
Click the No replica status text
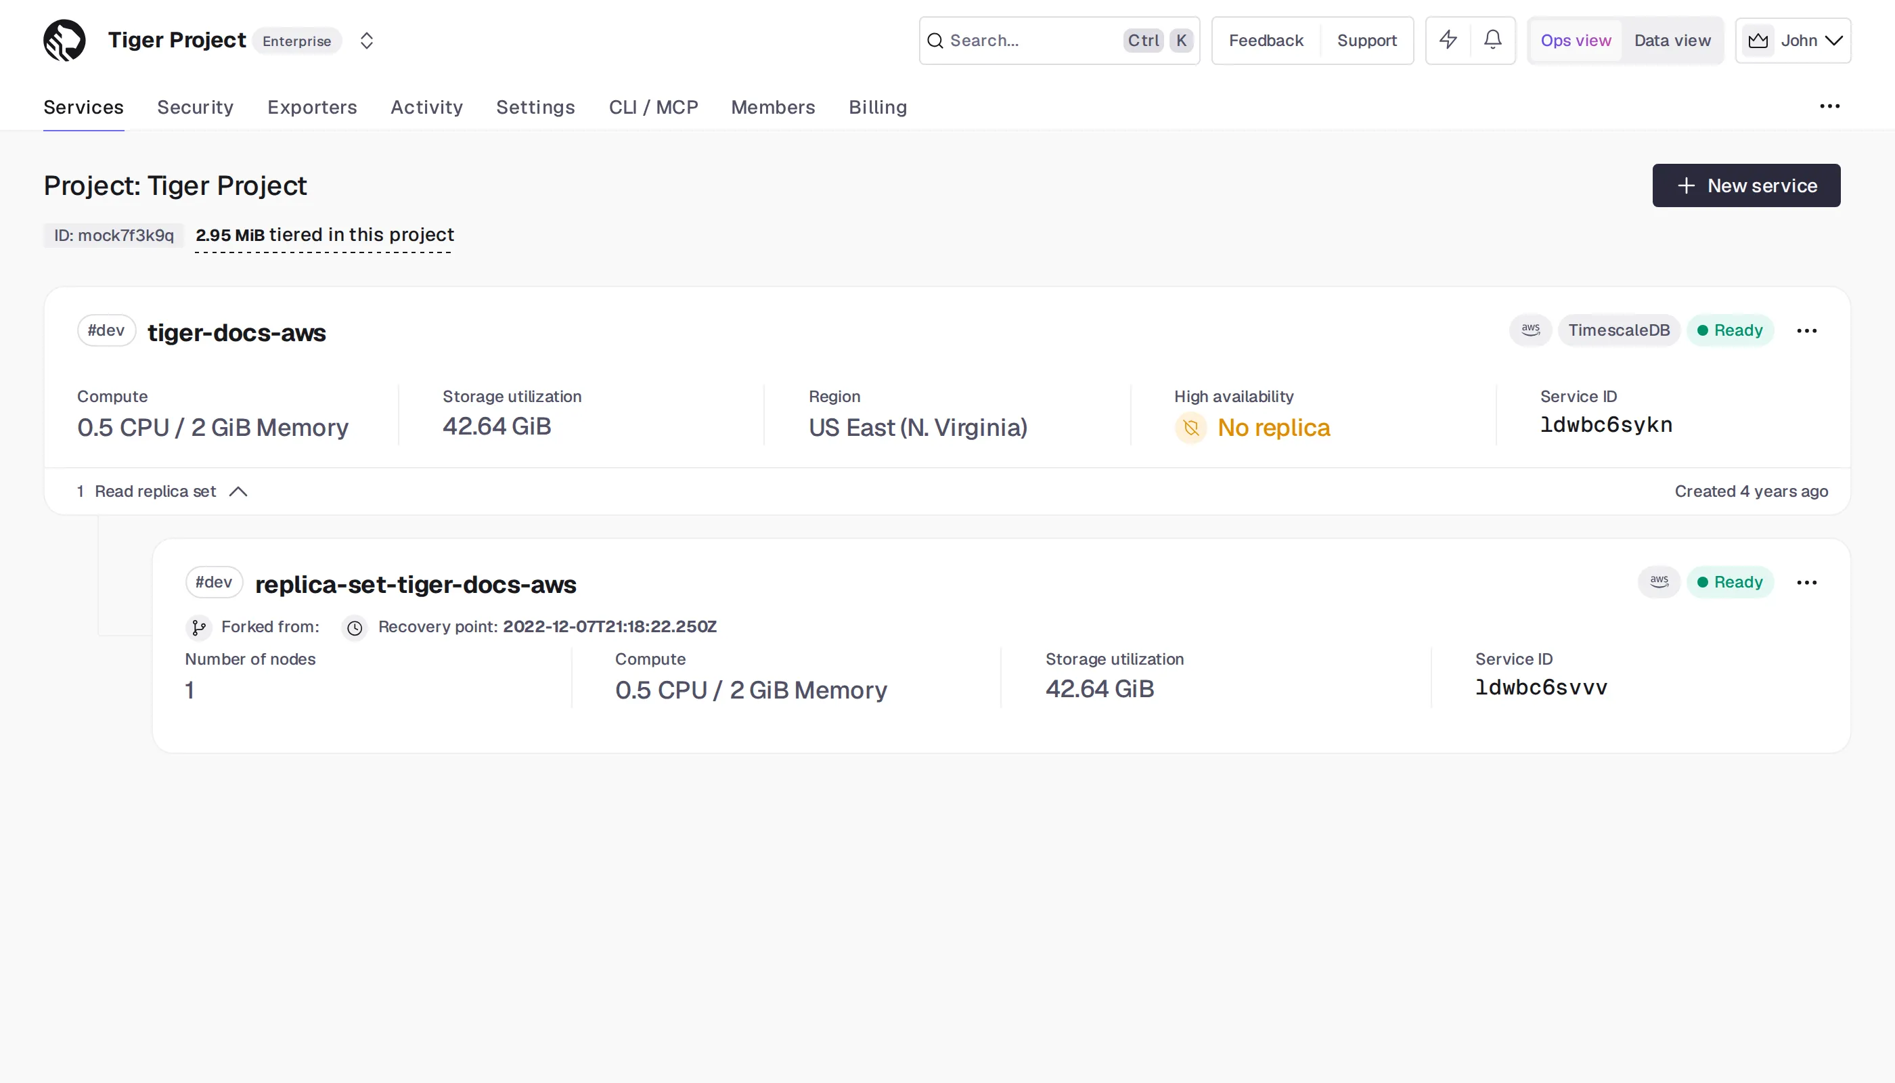pyautogui.click(x=1273, y=428)
